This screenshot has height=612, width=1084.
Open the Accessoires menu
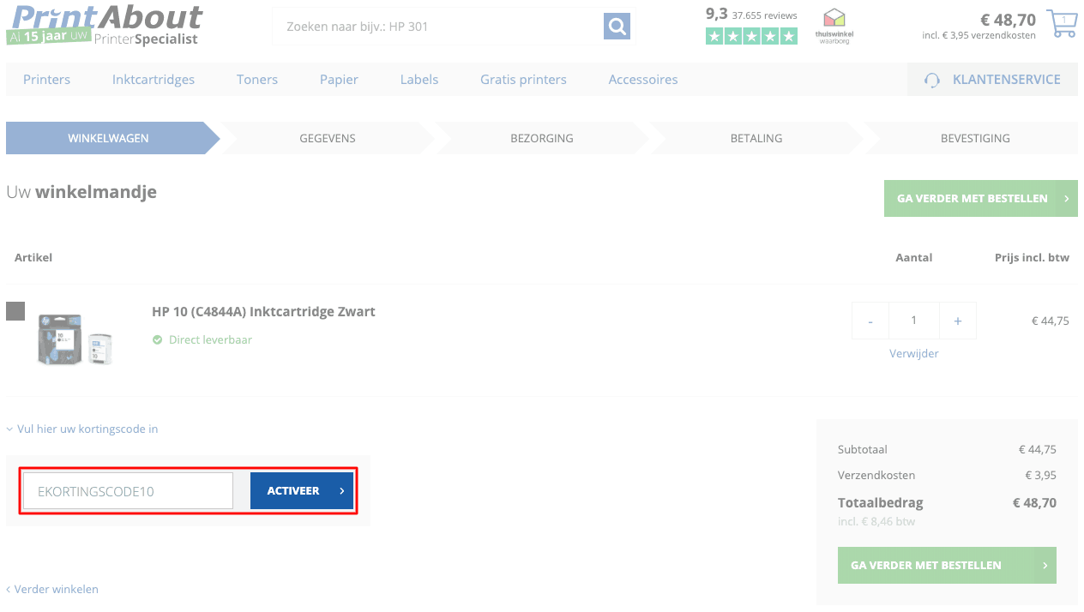pos(643,79)
